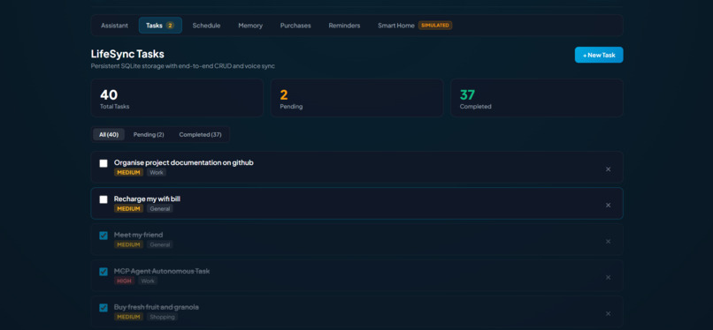Viewport: 713px width, 330px height.
Task: Click the HIGH priority badge
Action: tap(124, 281)
